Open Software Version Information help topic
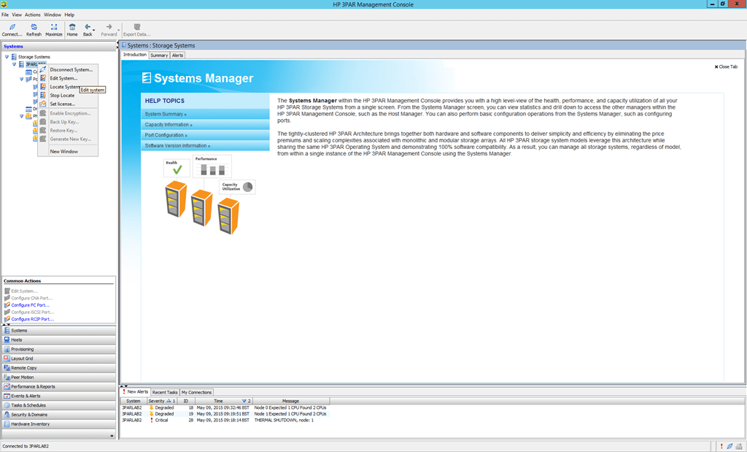This screenshot has width=747, height=452. click(x=205, y=145)
